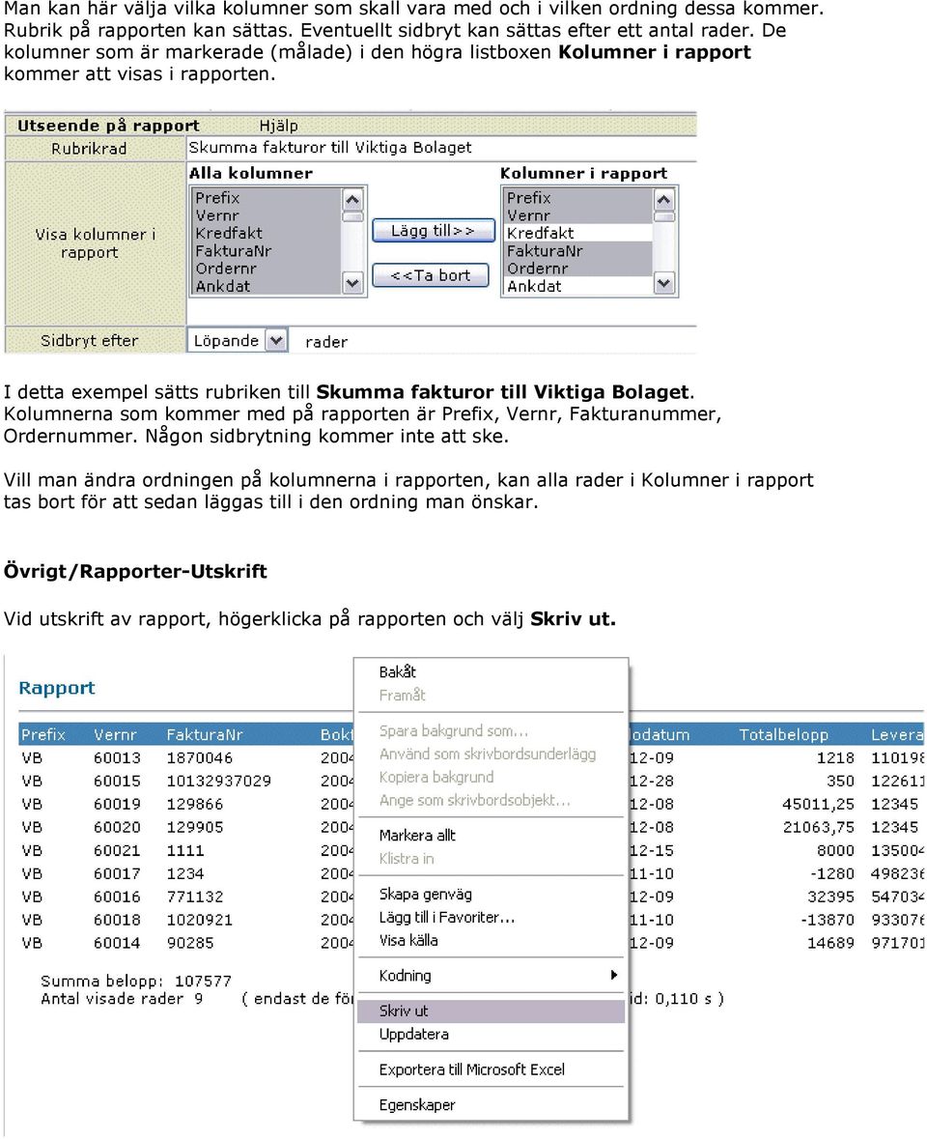Choose Skapa genväg in context menu

[x=491, y=895]
